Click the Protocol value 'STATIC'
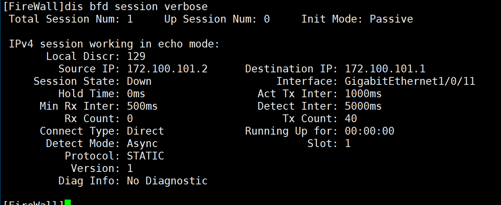Screen dimensions: 501x205 pos(145,156)
